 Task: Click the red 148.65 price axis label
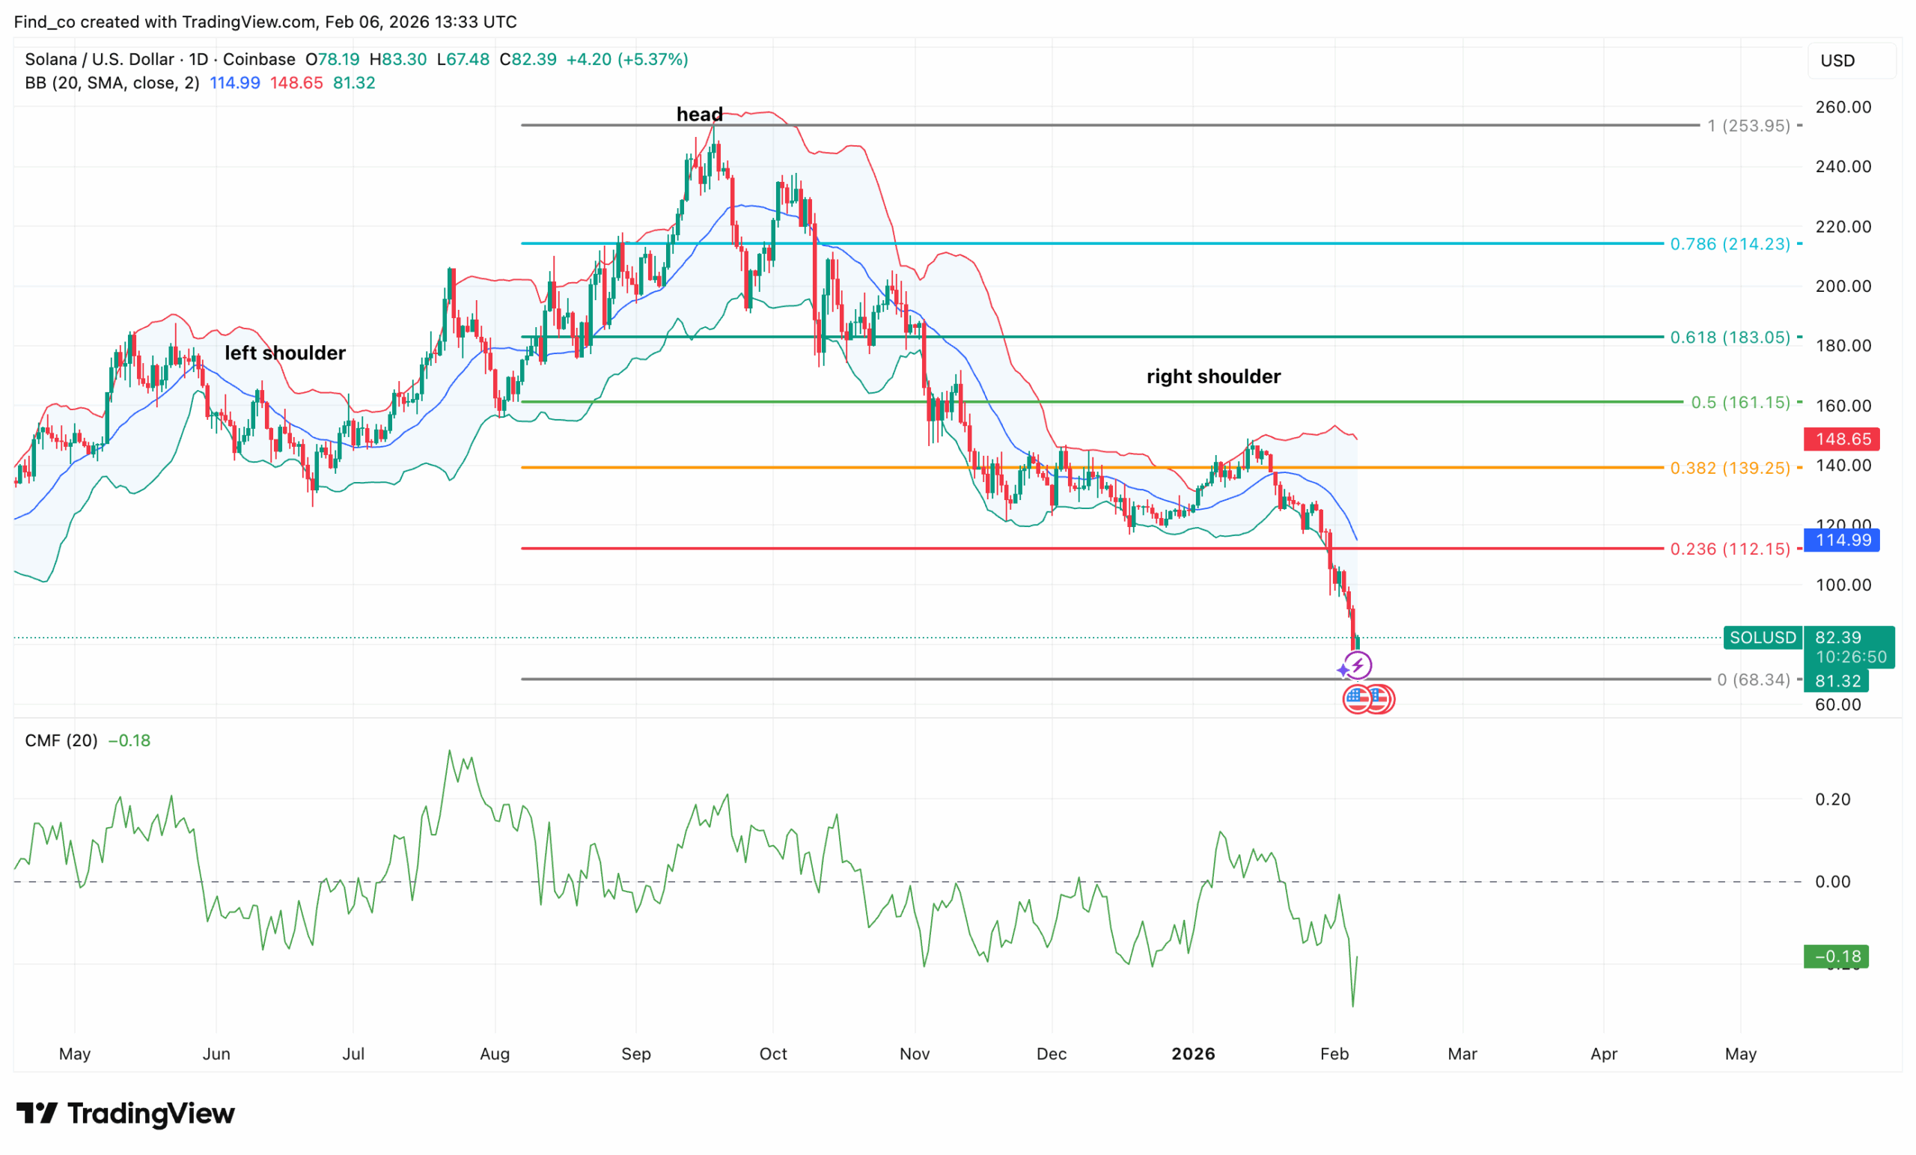pyautogui.click(x=1842, y=439)
